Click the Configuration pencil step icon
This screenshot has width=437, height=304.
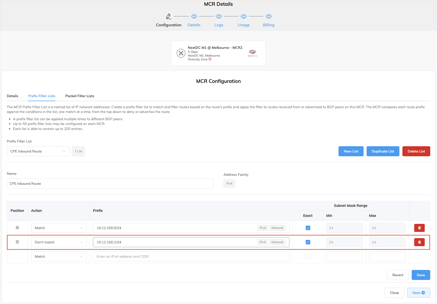(169, 16)
